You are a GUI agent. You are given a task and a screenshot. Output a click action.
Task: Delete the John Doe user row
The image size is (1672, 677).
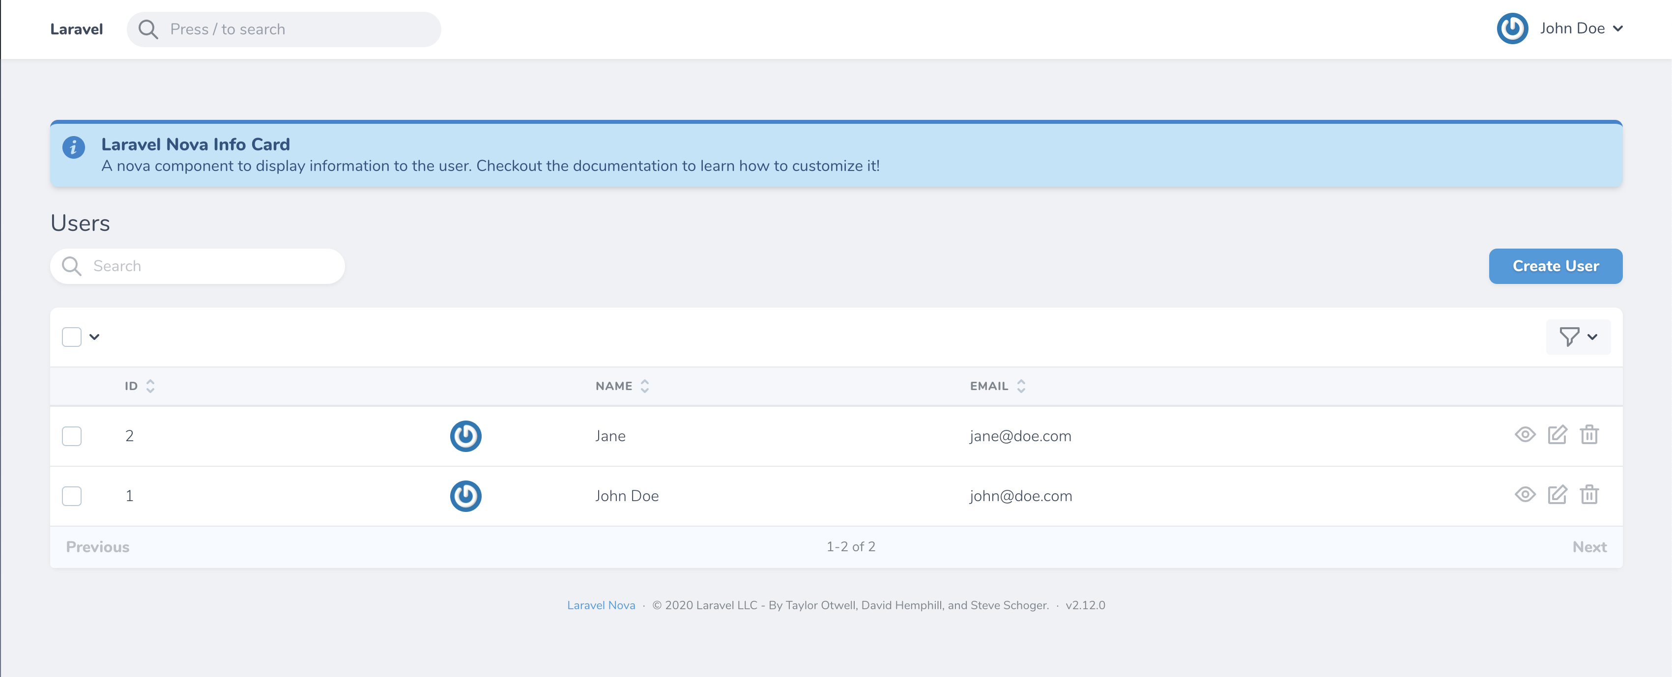coord(1589,495)
